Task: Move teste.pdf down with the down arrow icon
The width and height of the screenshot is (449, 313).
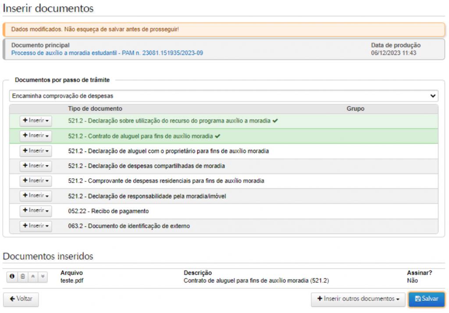Action: tap(43, 277)
